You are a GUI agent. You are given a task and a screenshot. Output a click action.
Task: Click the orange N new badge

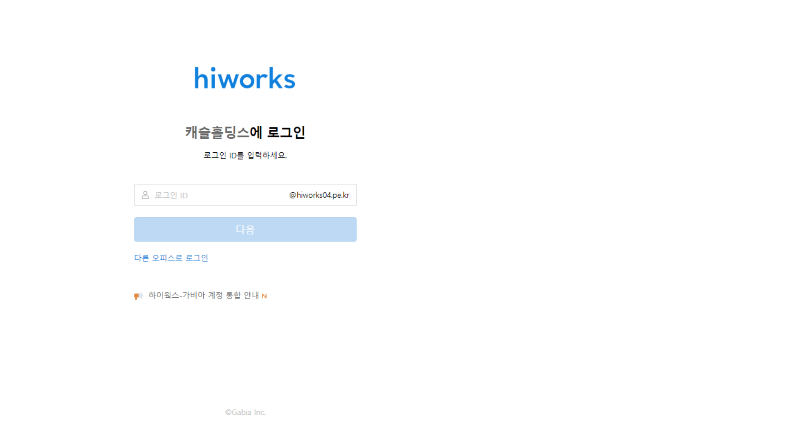(x=264, y=296)
